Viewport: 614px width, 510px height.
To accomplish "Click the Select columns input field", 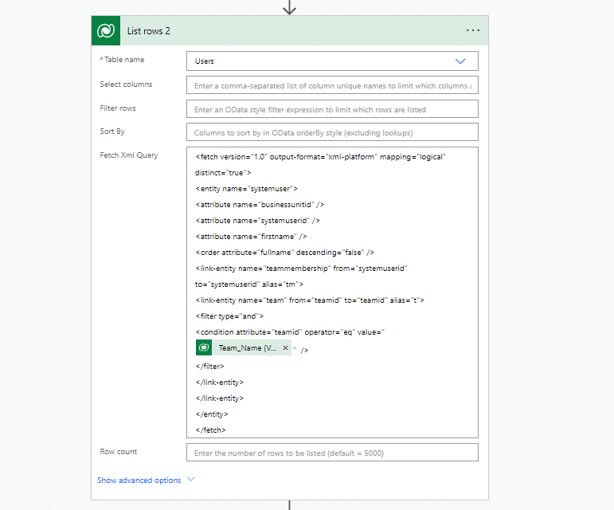I will [332, 85].
